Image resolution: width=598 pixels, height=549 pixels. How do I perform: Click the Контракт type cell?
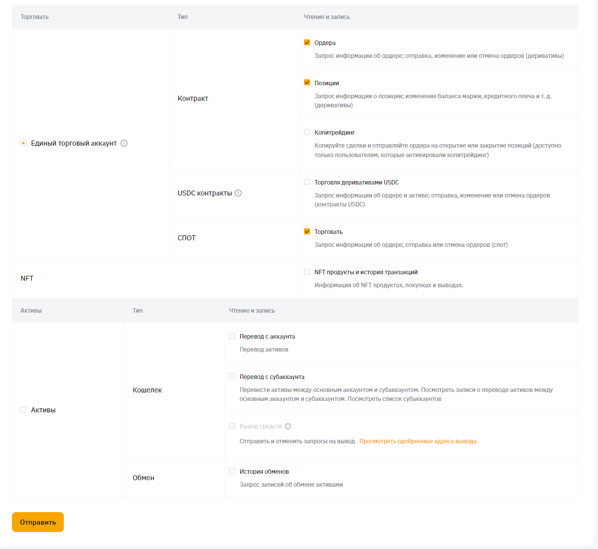pos(193,98)
